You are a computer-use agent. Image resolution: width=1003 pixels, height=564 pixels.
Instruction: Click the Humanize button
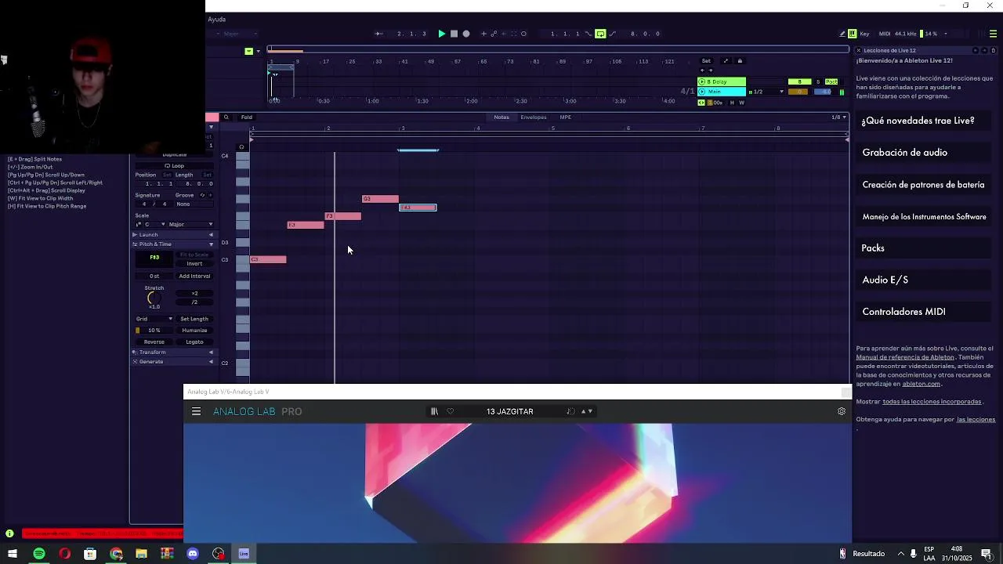[194, 330]
